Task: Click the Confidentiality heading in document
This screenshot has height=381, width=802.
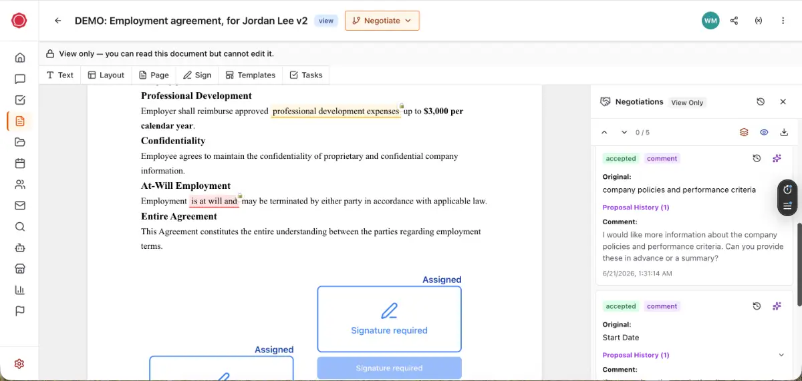Action: (173, 141)
